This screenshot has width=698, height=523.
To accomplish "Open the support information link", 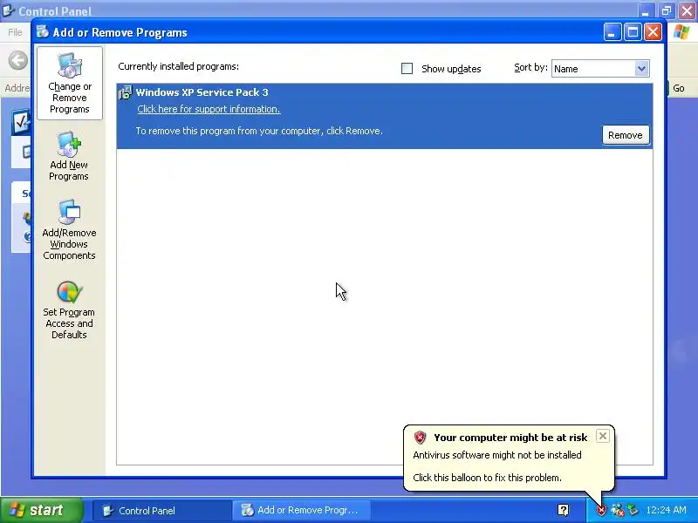I will point(209,109).
